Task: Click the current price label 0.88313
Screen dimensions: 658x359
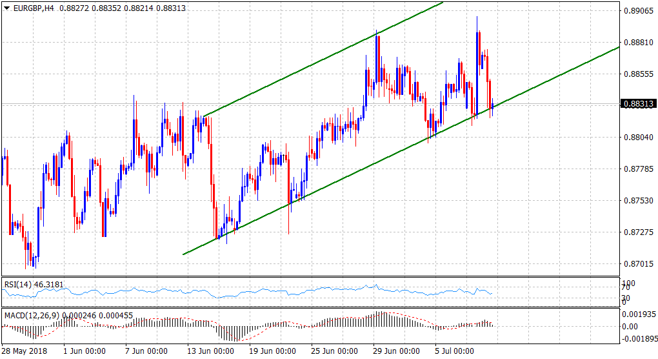Action: tap(637, 104)
